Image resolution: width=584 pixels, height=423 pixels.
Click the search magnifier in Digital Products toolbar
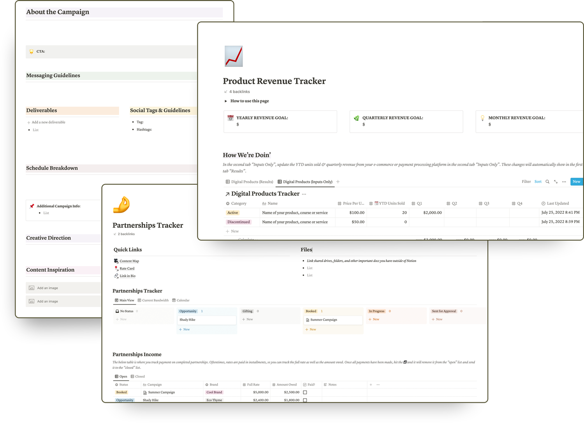[547, 182]
